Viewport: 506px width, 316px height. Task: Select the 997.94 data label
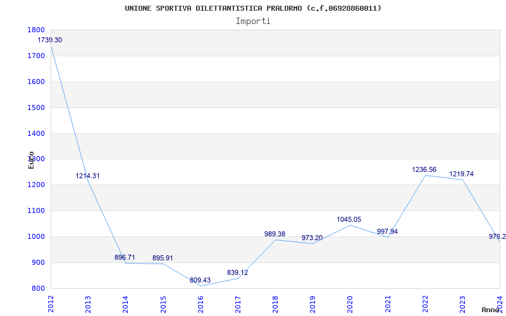tap(387, 231)
